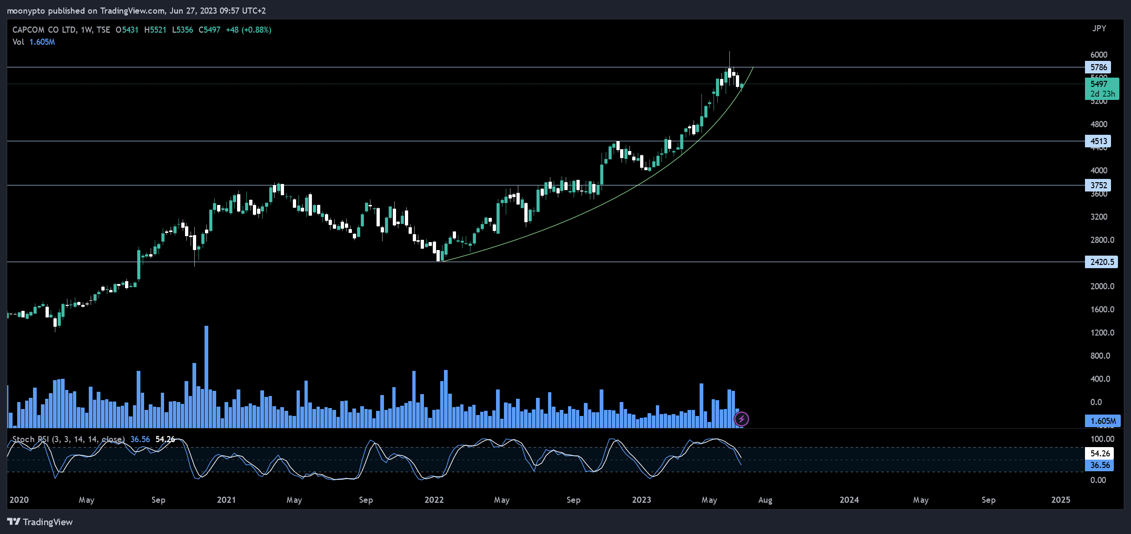
Task: Click the purple lightning bolt event icon
Action: (741, 419)
